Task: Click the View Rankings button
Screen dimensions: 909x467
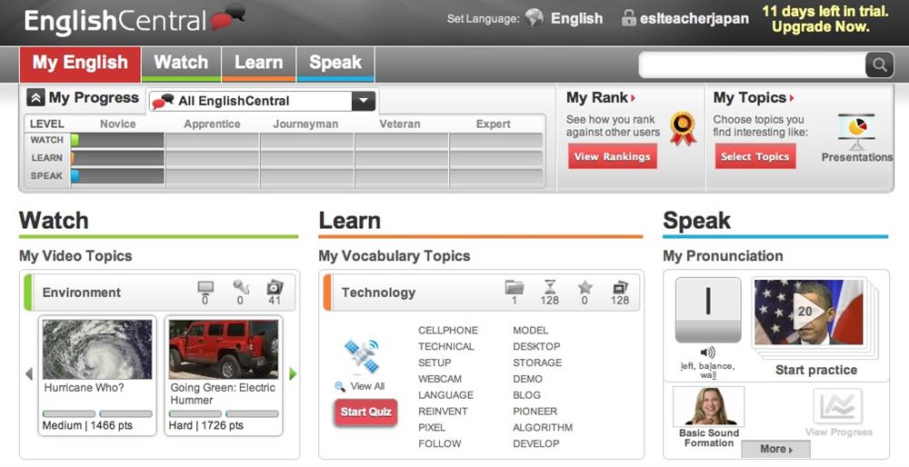Action: [612, 156]
